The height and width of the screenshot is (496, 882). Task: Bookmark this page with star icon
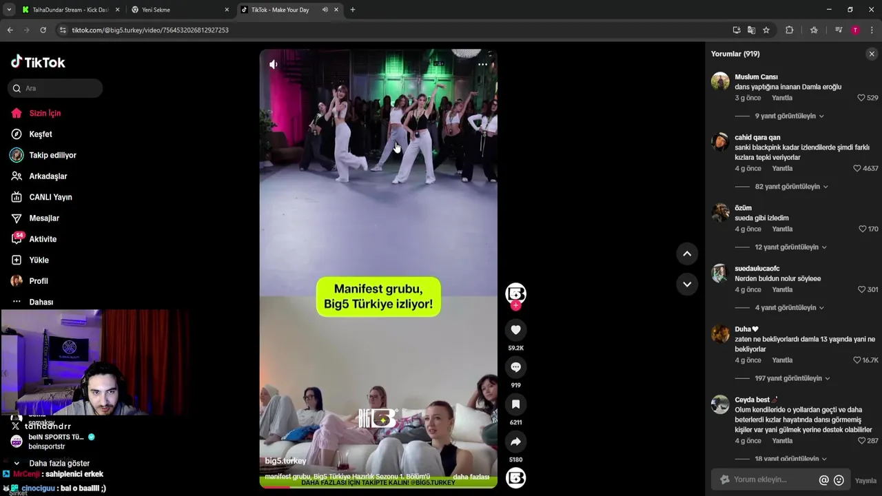pos(766,30)
